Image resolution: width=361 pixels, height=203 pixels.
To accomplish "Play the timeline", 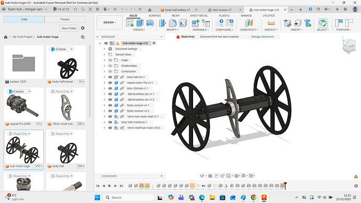I will point(109,186).
